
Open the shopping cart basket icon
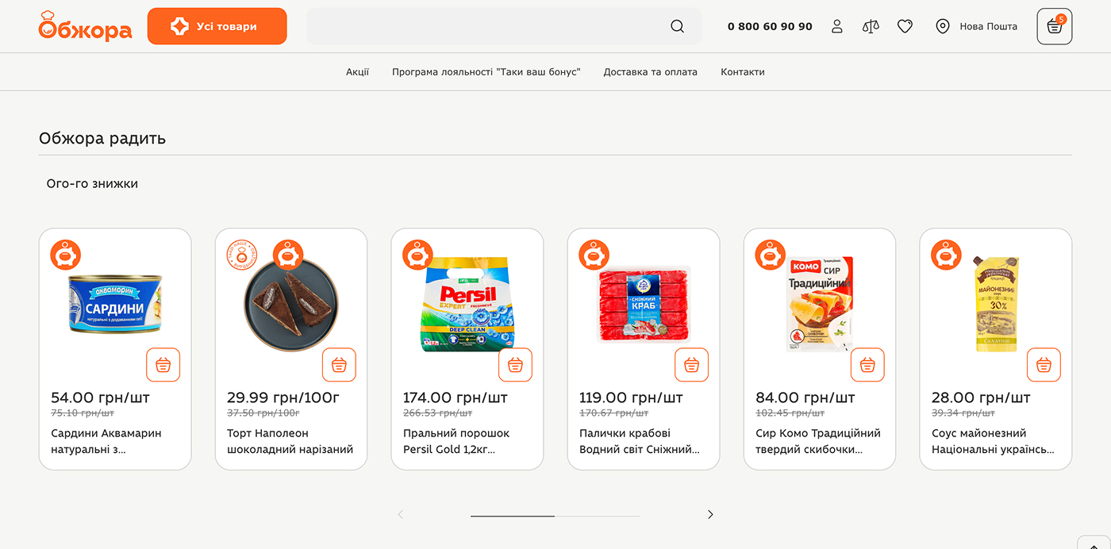click(x=1054, y=27)
